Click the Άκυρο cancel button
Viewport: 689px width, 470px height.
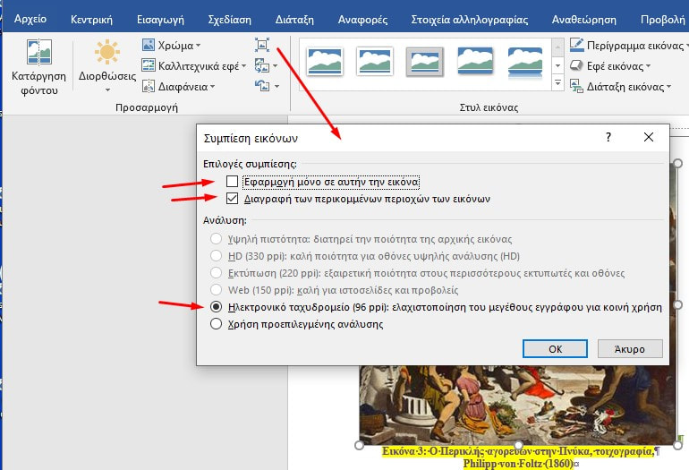pyautogui.click(x=629, y=348)
